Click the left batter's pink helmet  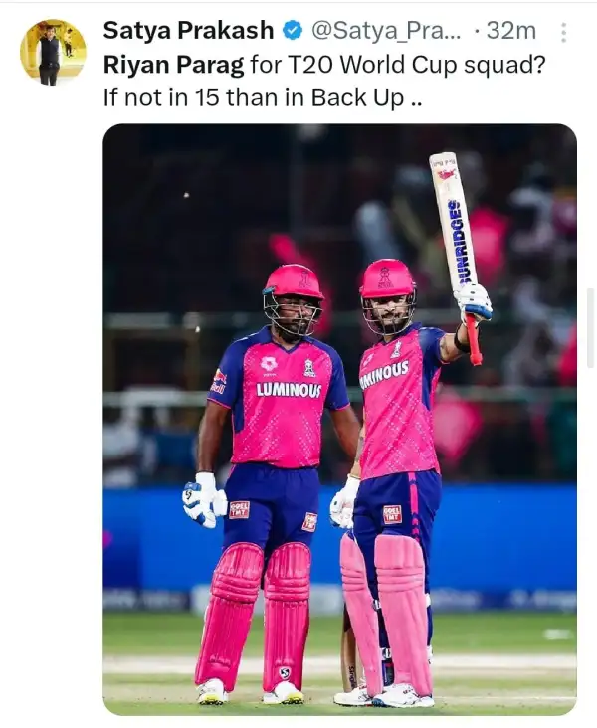293,281
